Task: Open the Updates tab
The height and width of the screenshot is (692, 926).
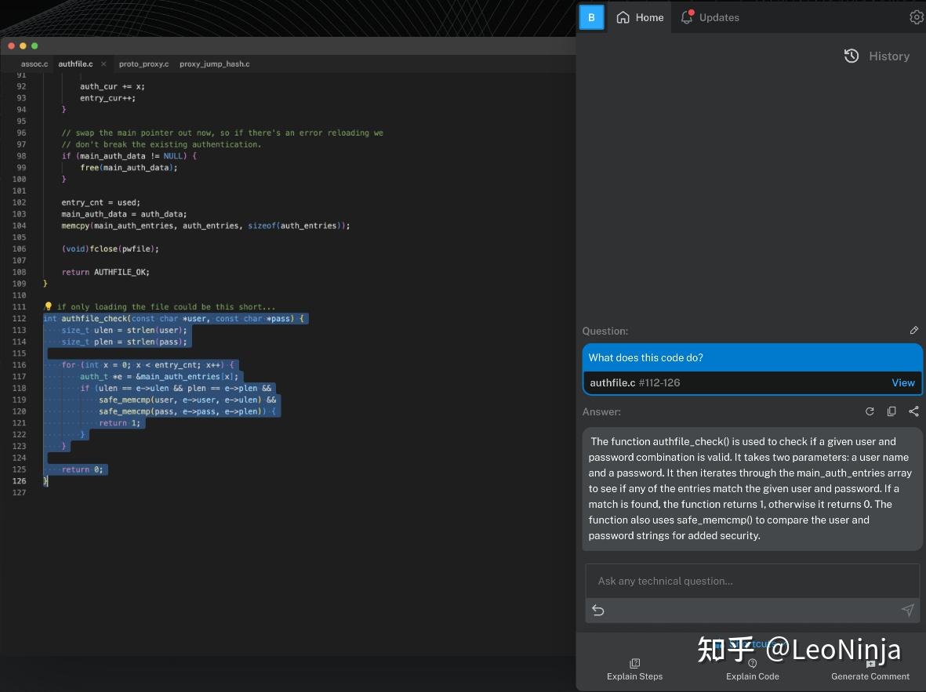Action: 710,18
